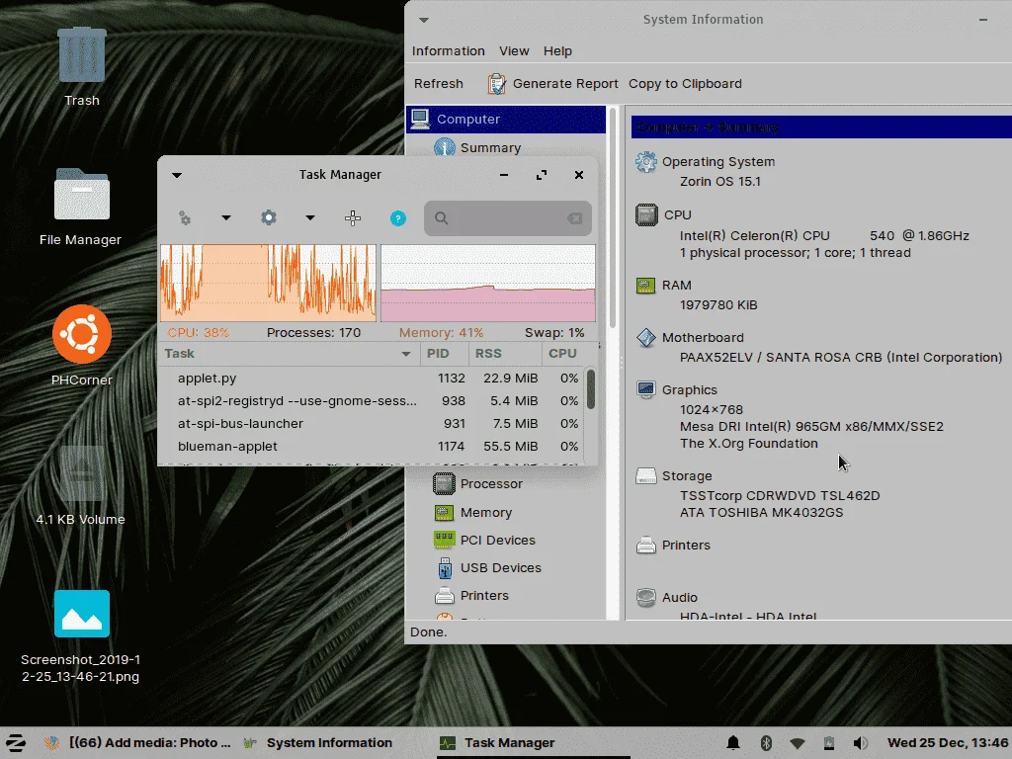Click the power manager tray icon
The image size is (1012, 759).
829,743
